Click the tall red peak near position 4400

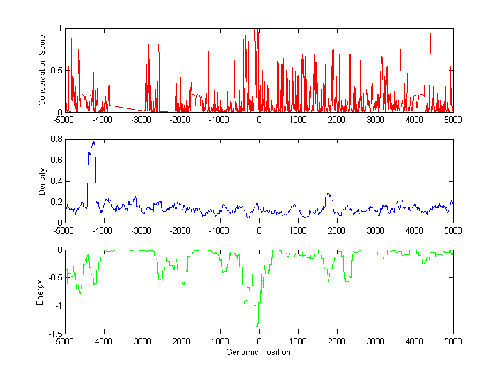point(430,34)
